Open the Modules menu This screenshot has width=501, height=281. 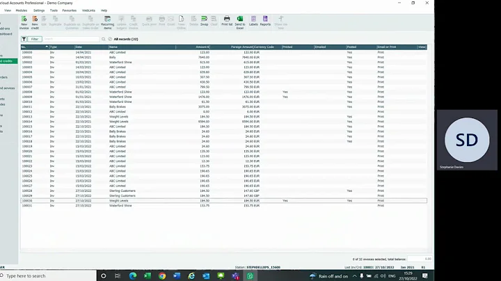pyautogui.click(x=22, y=10)
